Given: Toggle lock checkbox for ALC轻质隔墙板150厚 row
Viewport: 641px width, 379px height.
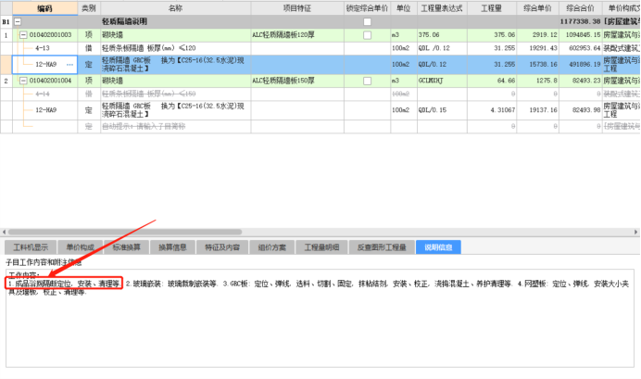Looking at the screenshot, I should point(367,81).
